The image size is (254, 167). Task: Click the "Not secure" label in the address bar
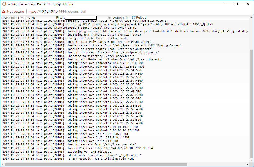15,11
